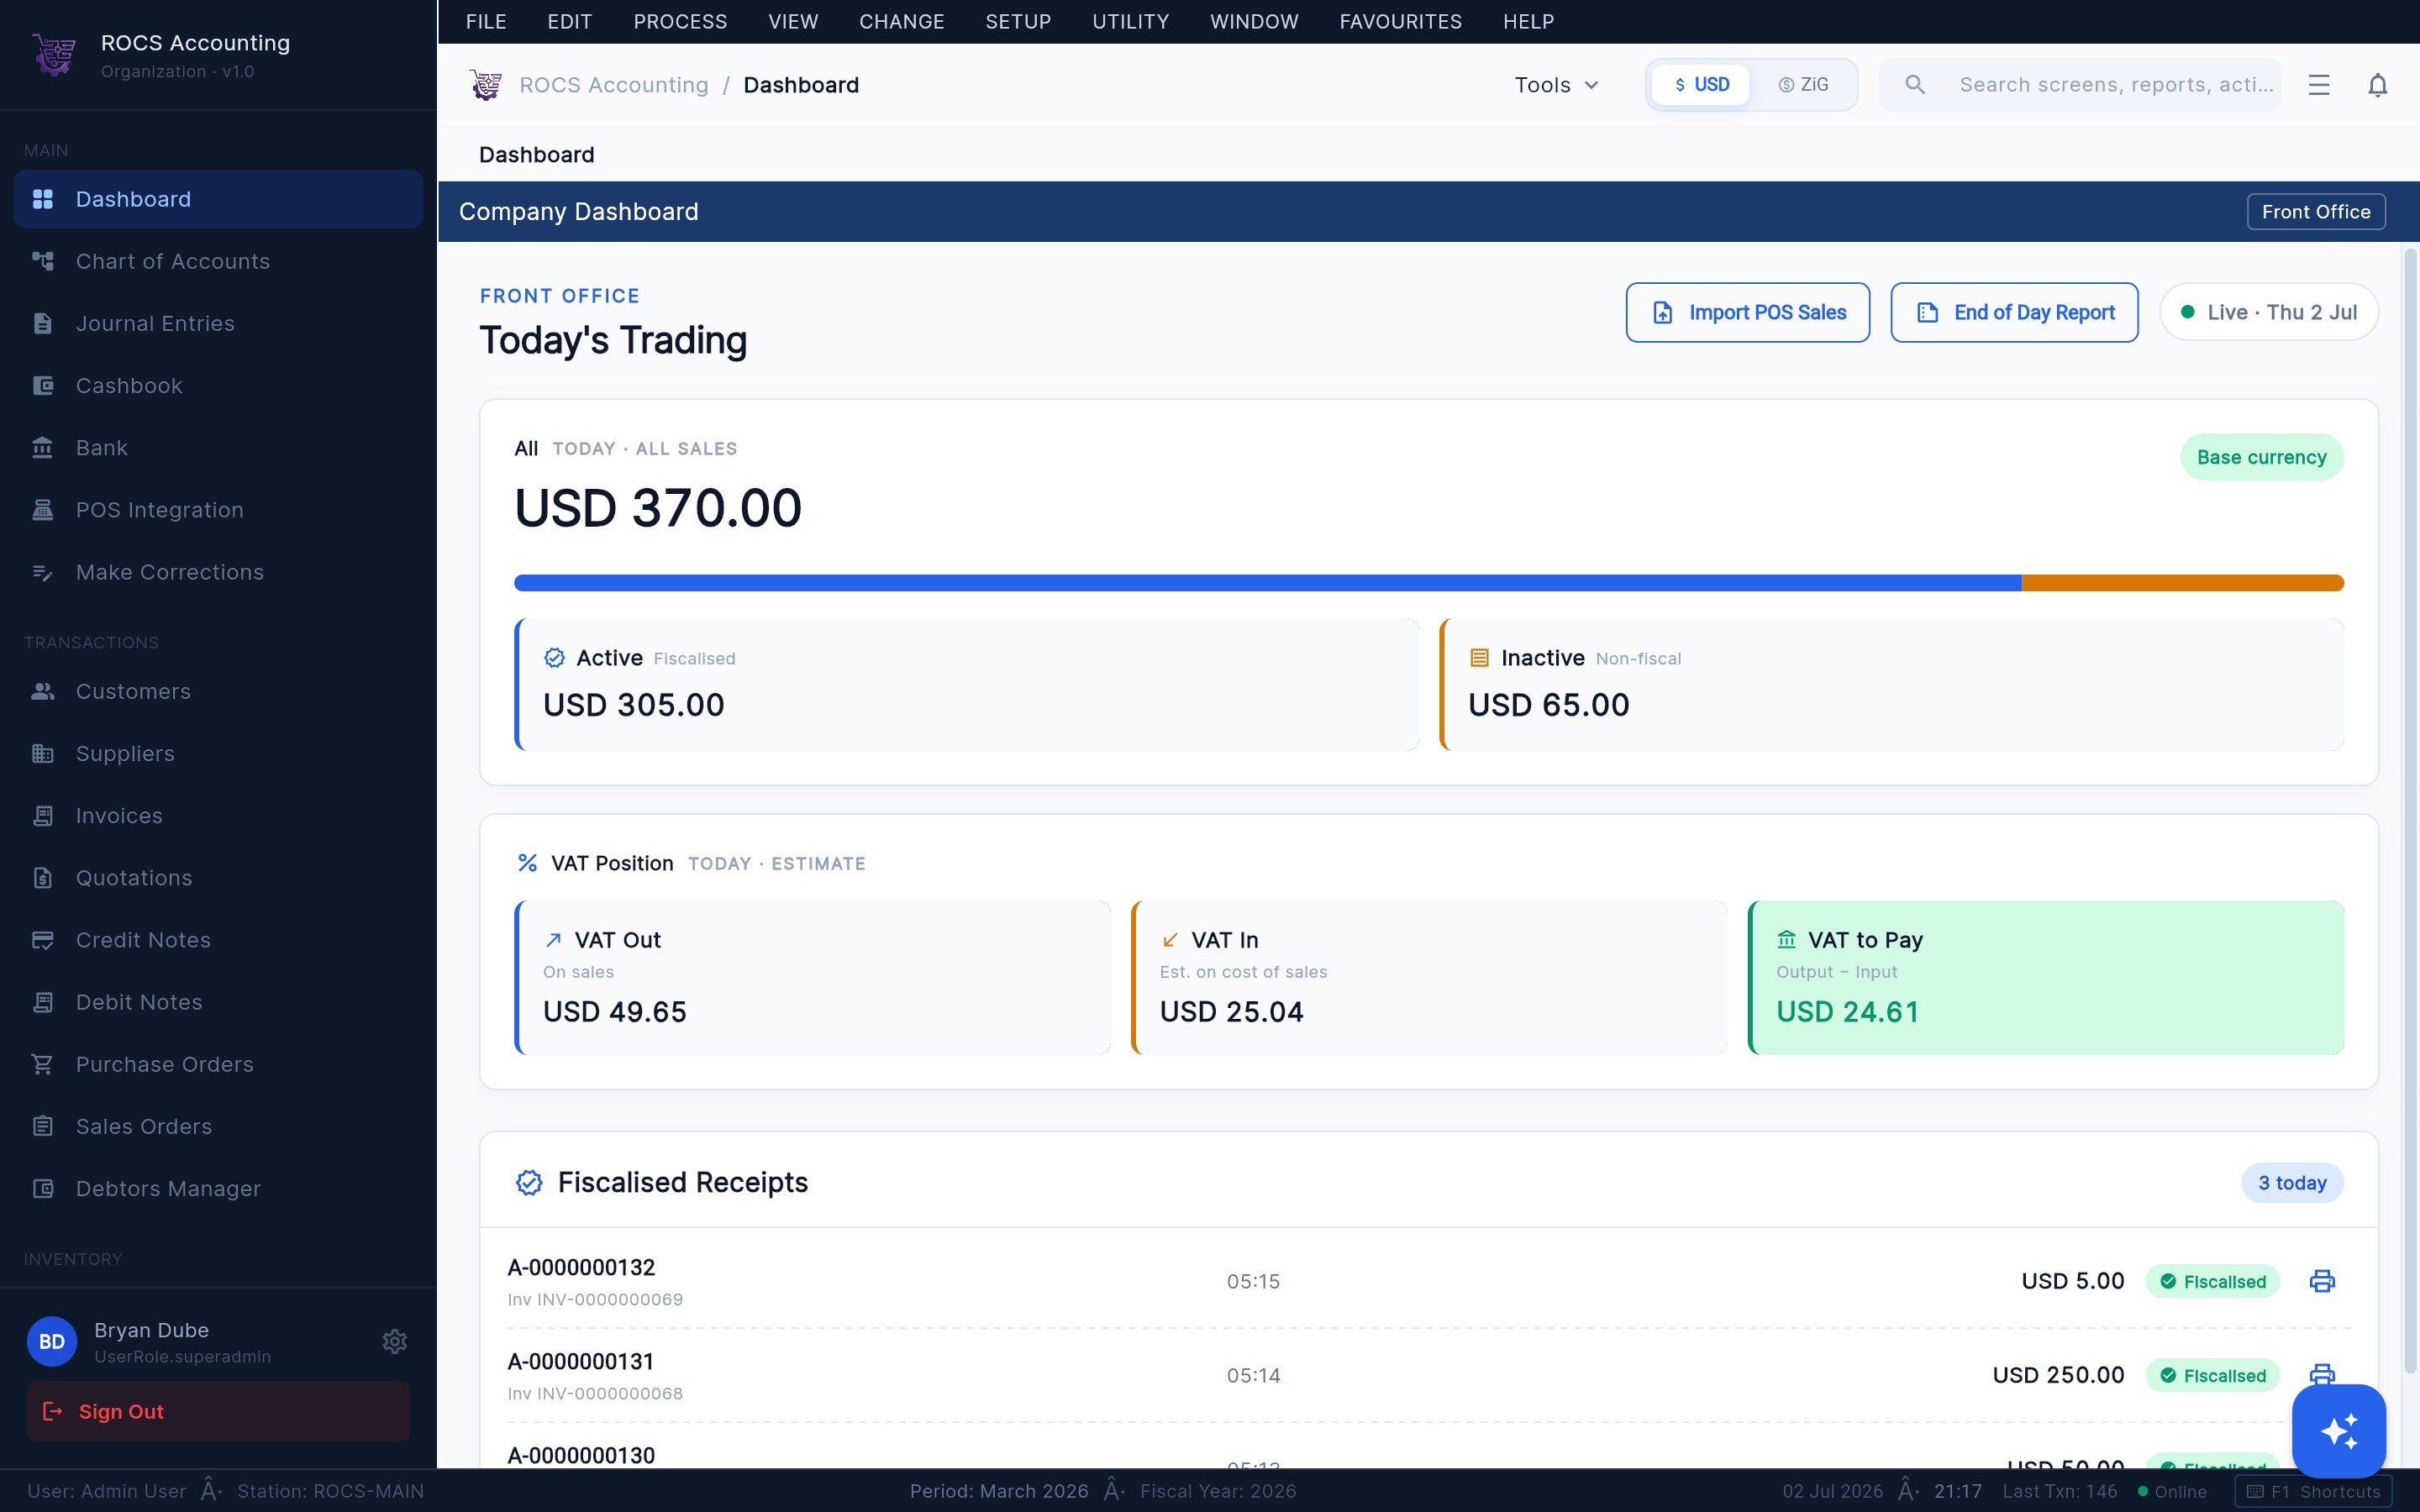
Task: Click the 3 today badge
Action: click(x=2292, y=1183)
